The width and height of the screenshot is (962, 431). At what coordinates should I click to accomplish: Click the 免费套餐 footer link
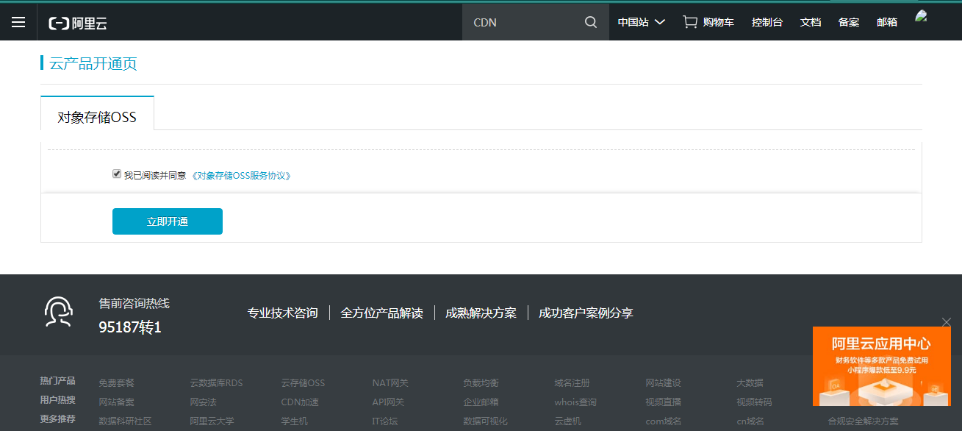(117, 383)
